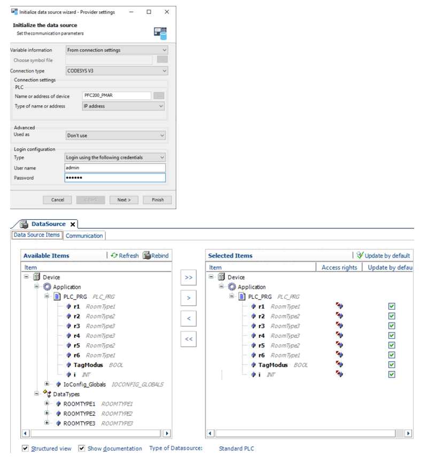Click the Update by default header icon
The height and width of the screenshot is (459, 428).
[x=360, y=256]
